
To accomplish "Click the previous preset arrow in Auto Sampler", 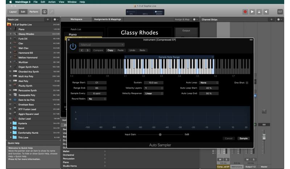I will point(82,50).
